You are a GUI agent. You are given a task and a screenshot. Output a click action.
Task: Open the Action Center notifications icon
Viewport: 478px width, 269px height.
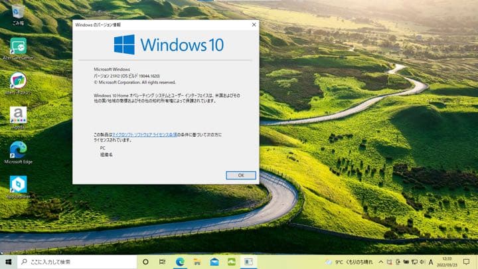[466, 262]
